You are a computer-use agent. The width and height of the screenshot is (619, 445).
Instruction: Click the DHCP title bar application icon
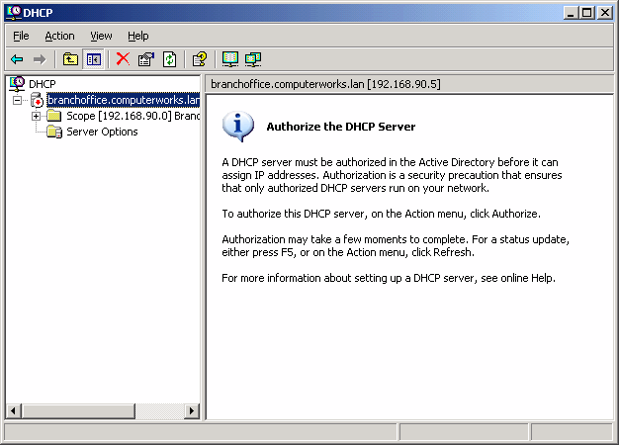pos(14,13)
